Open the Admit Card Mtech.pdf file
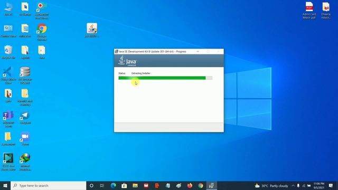Image resolution: width=338 pixels, height=190 pixels. coord(309,11)
